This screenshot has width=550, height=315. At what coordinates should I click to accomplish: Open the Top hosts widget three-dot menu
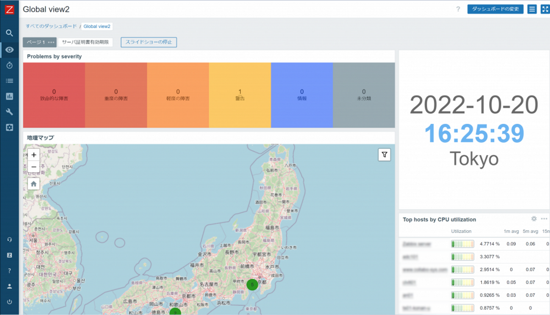coord(544,219)
